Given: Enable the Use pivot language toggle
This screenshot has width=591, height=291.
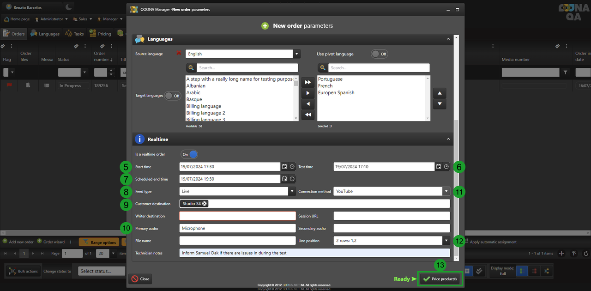Looking at the screenshot, I should click(x=379, y=54).
